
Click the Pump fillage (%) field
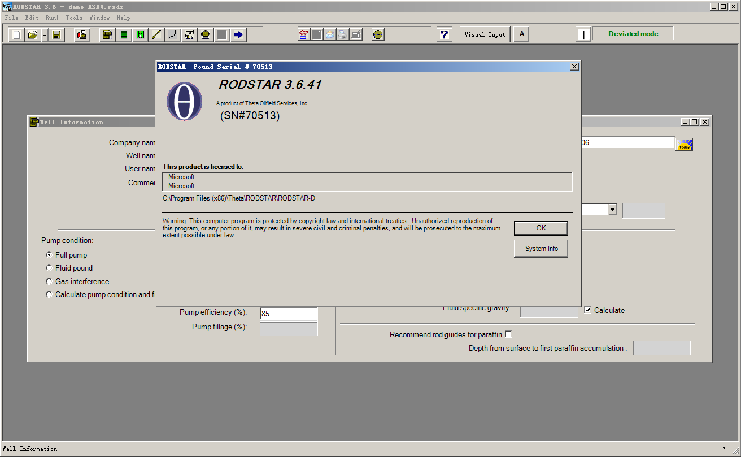pos(289,329)
